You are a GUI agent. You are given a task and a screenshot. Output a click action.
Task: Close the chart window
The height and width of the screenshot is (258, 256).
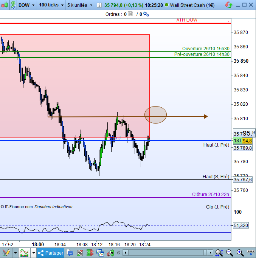point(251,5)
